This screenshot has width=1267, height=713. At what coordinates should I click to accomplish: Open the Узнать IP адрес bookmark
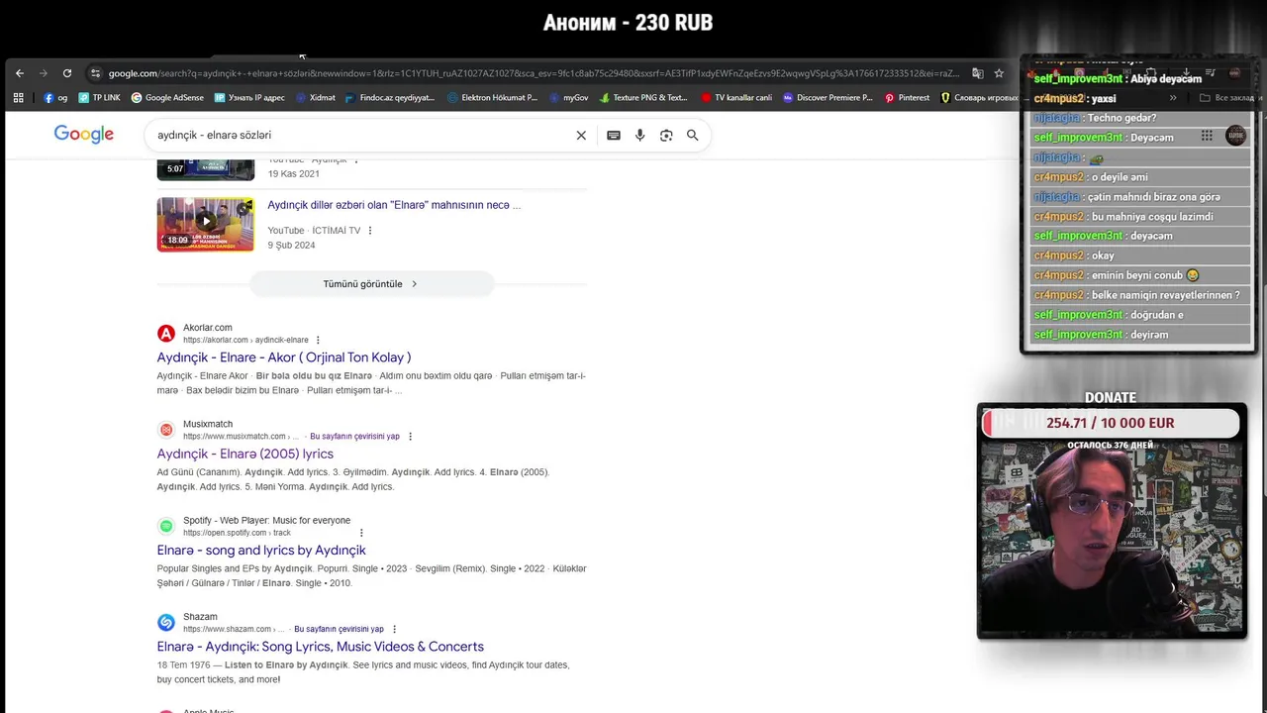tap(248, 98)
